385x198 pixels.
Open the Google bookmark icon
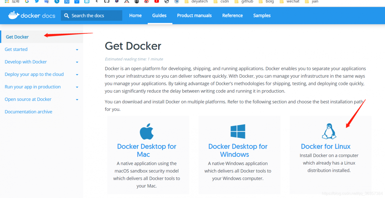27,2
